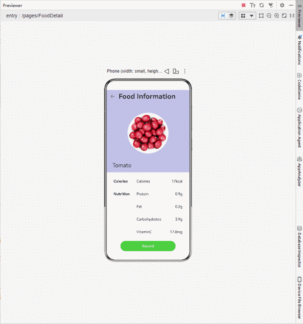This screenshot has width=303, height=324.
Task: Rotate the phone using the device orientation icon
Action: [x=176, y=71]
